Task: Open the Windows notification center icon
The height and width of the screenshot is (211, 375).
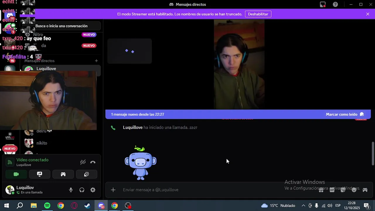Action: point(367,206)
